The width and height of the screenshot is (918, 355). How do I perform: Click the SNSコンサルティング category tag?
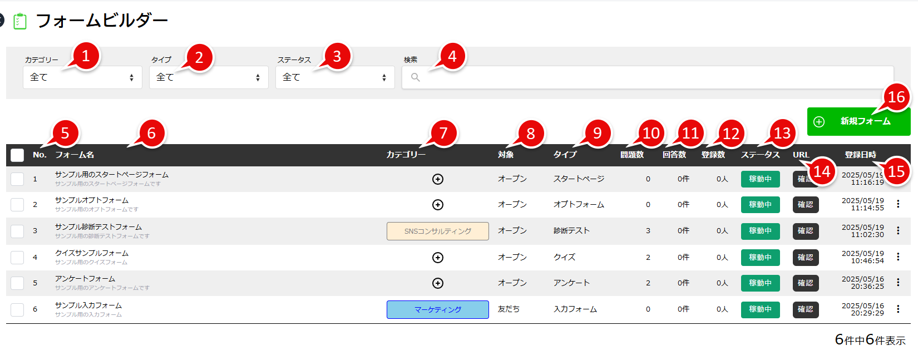pyautogui.click(x=438, y=231)
